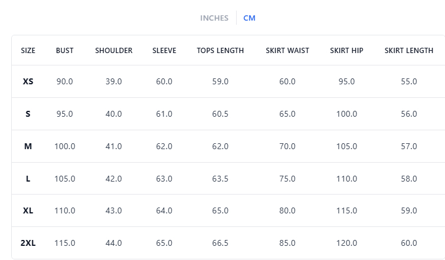The width and height of the screenshot is (445, 260).
Task: Click the 2XL bust value 115.0
Action: coord(65,243)
